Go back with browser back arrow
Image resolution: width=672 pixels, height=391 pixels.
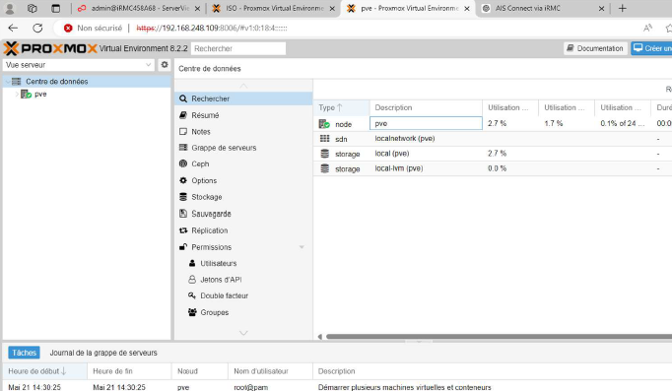point(13,28)
